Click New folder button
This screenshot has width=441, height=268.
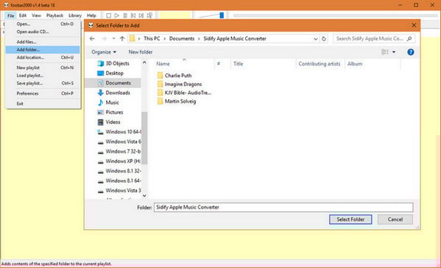pos(141,52)
